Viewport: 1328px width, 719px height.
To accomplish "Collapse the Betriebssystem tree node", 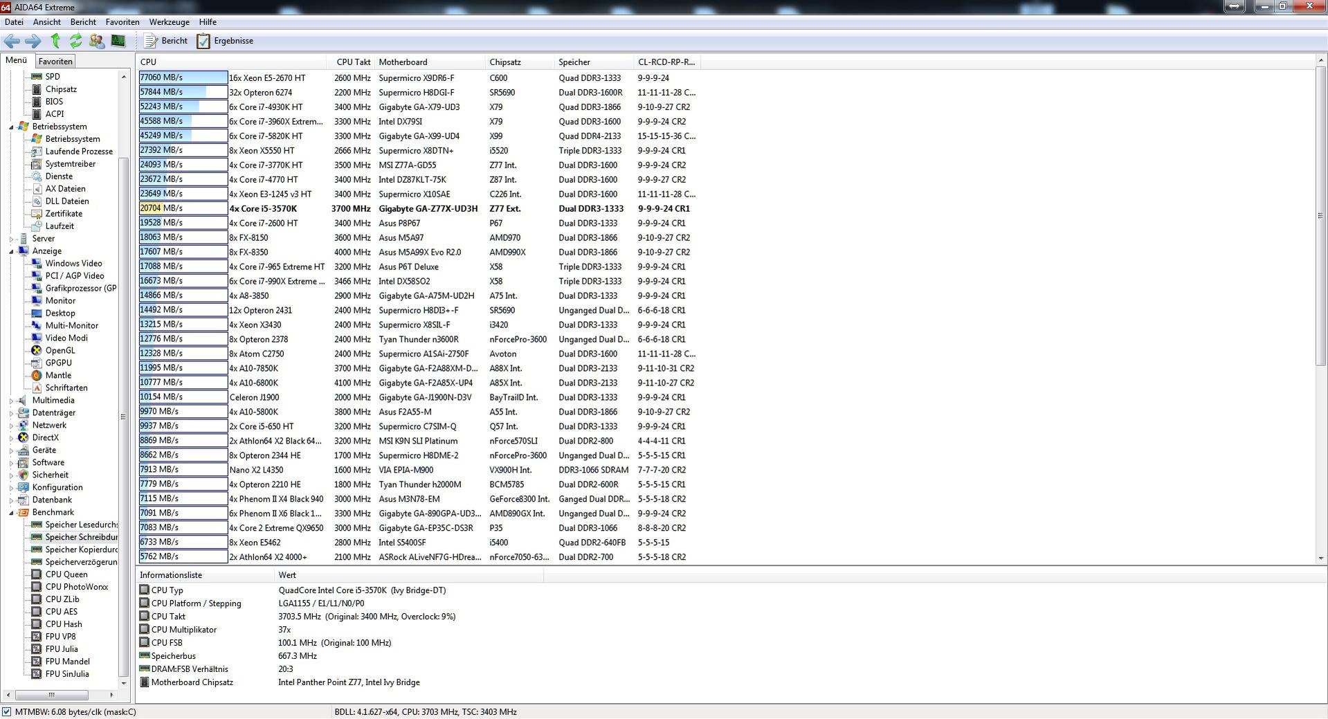I will [x=12, y=127].
